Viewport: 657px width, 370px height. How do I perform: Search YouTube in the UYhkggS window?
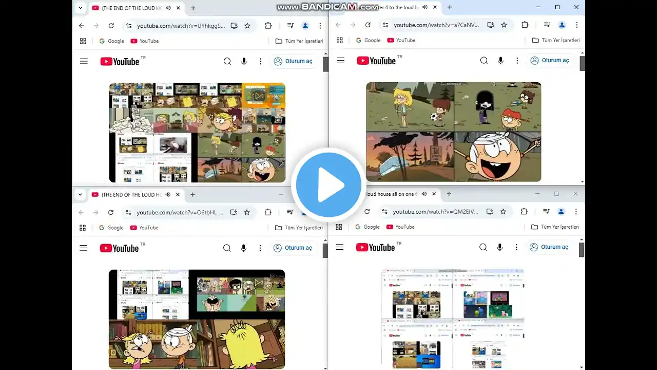227,62
